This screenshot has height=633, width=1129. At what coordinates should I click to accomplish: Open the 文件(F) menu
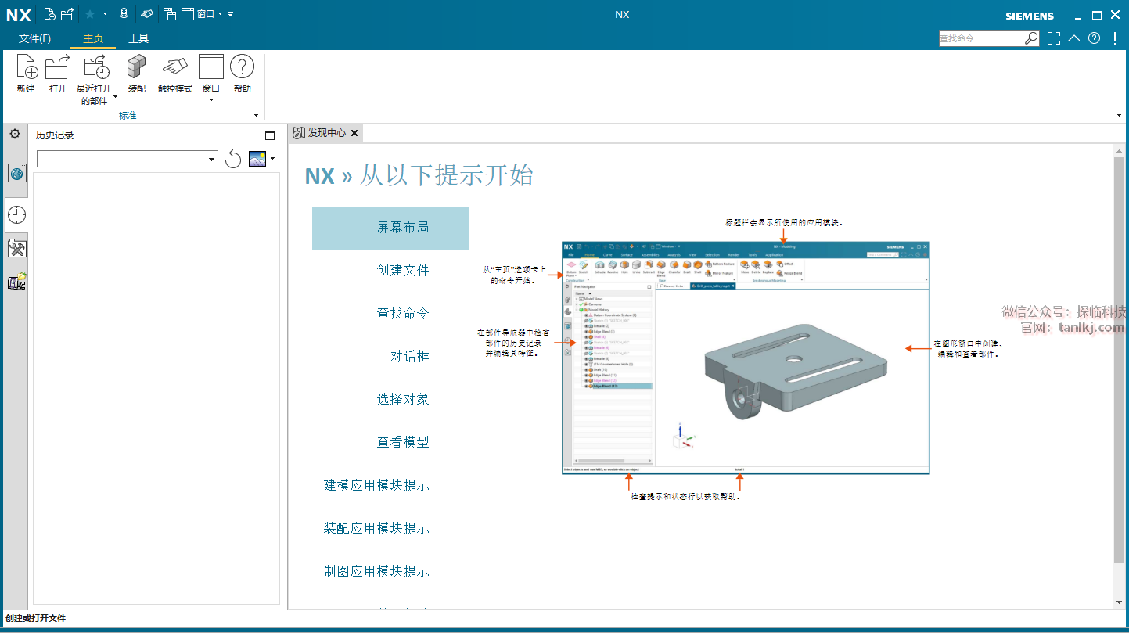[34, 38]
